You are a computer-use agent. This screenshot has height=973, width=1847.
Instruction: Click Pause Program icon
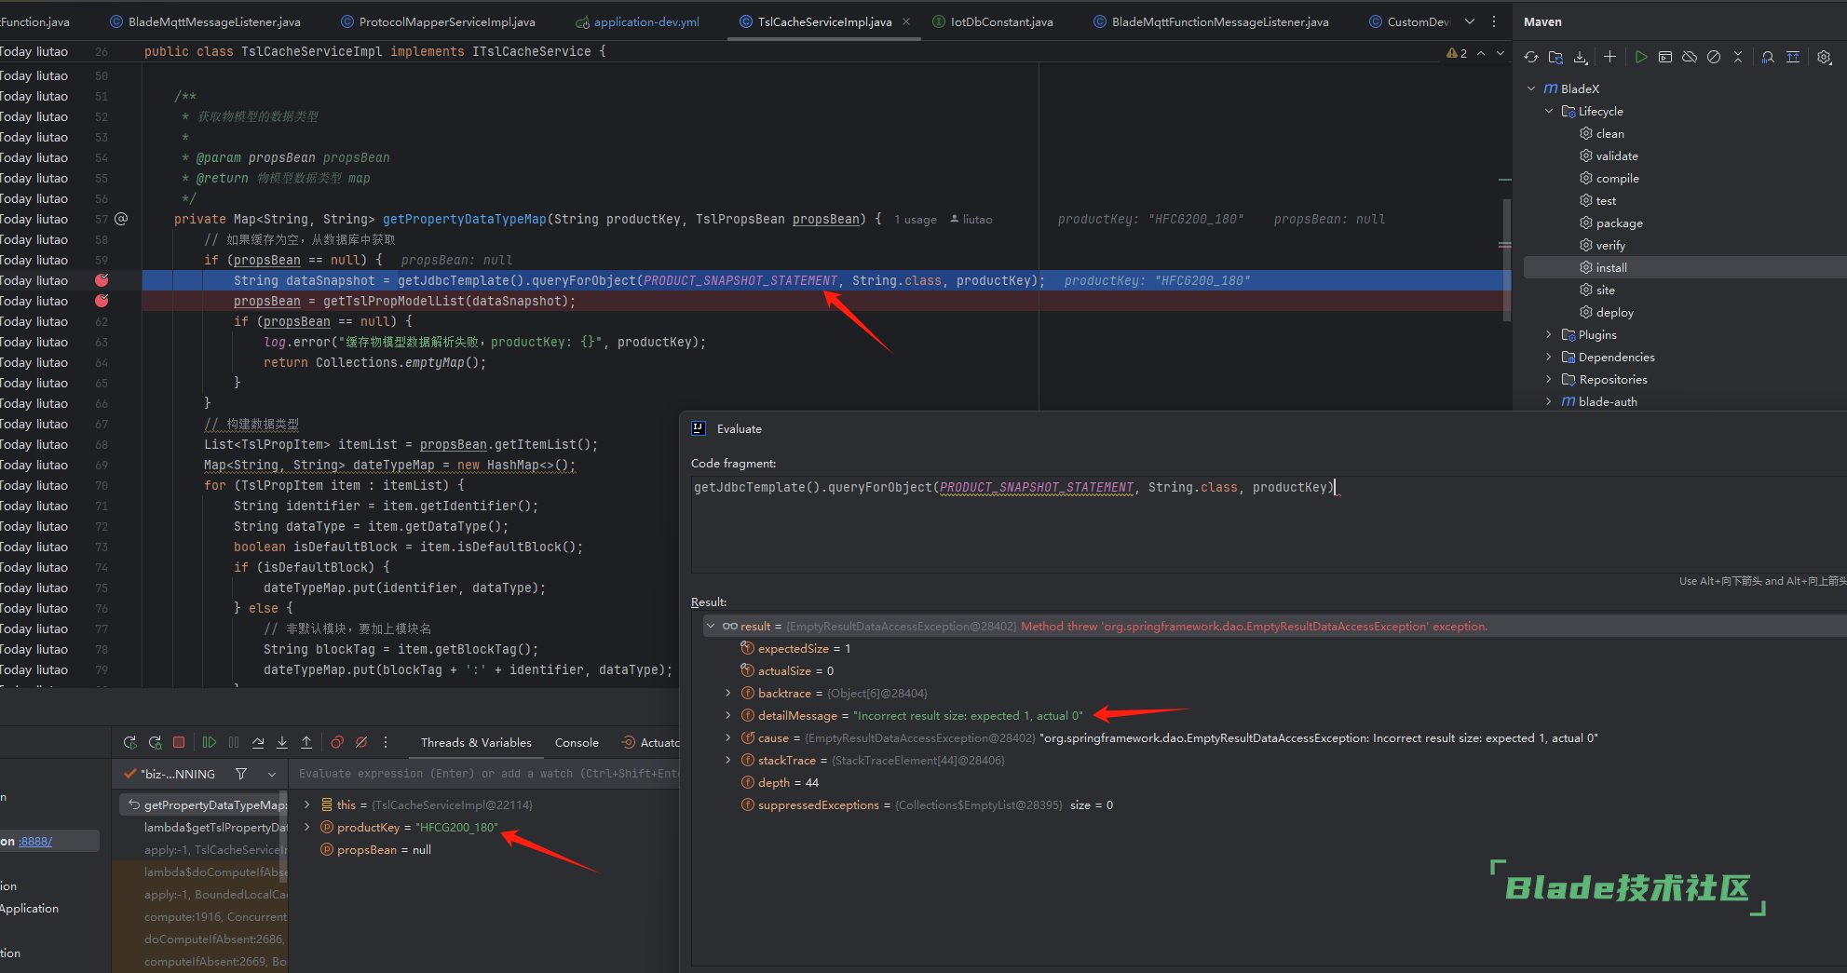pos(234,742)
